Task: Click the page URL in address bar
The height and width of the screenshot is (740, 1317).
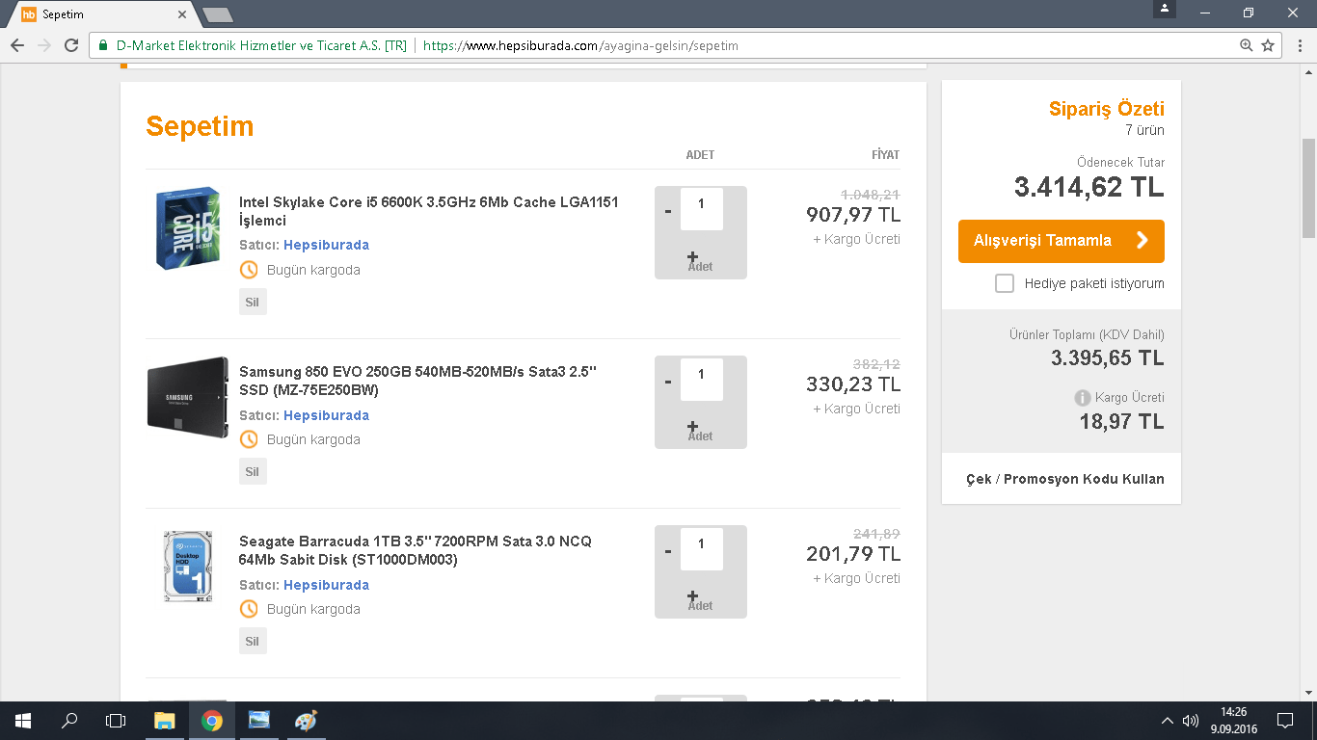Action: pos(580,45)
